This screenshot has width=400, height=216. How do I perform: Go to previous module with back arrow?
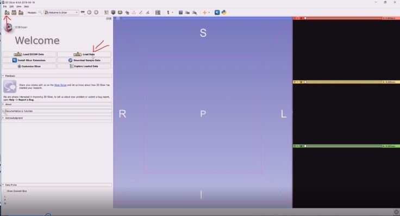click(89, 13)
